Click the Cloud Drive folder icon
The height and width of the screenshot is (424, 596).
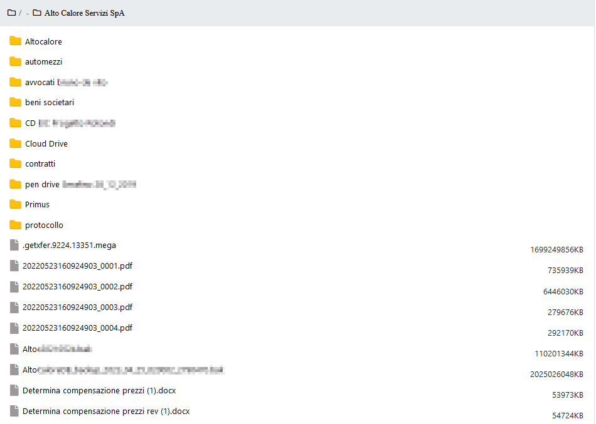(x=16, y=143)
